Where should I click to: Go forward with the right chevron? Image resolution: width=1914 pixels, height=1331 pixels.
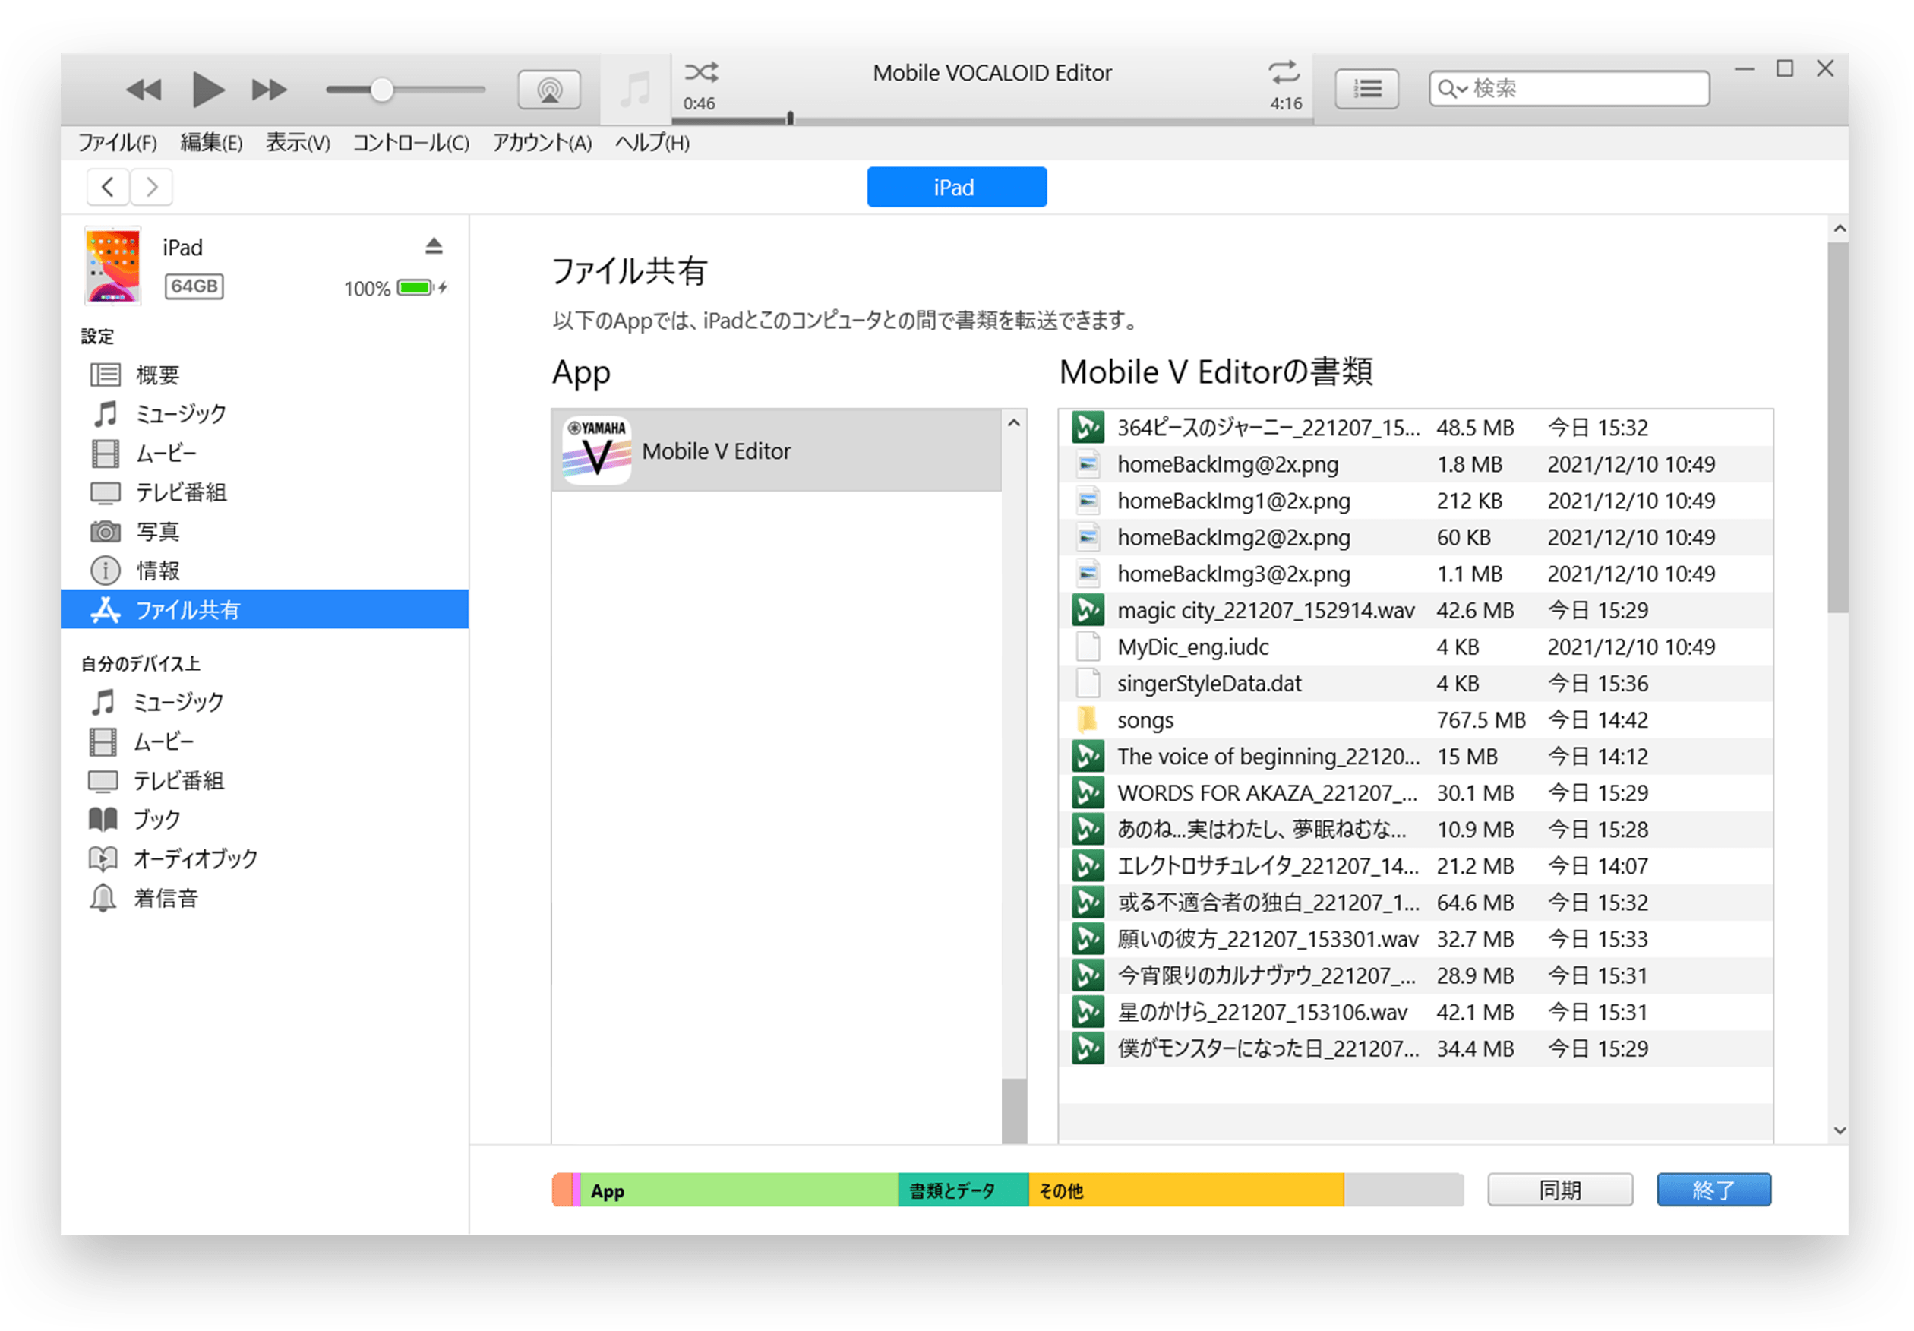tap(152, 187)
